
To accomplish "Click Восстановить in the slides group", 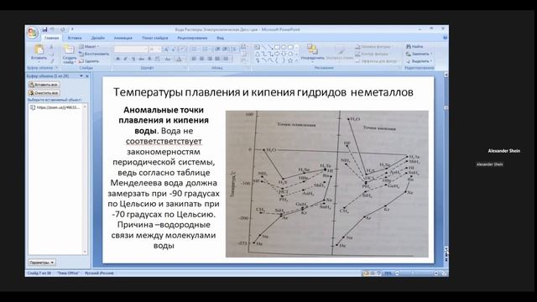I will click(93, 54).
